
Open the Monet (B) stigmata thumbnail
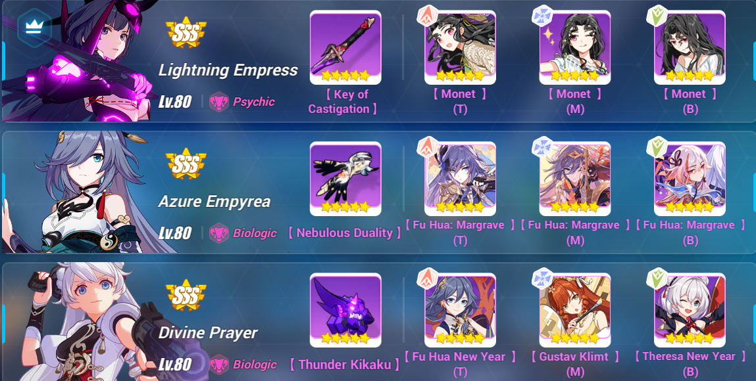pos(690,47)
